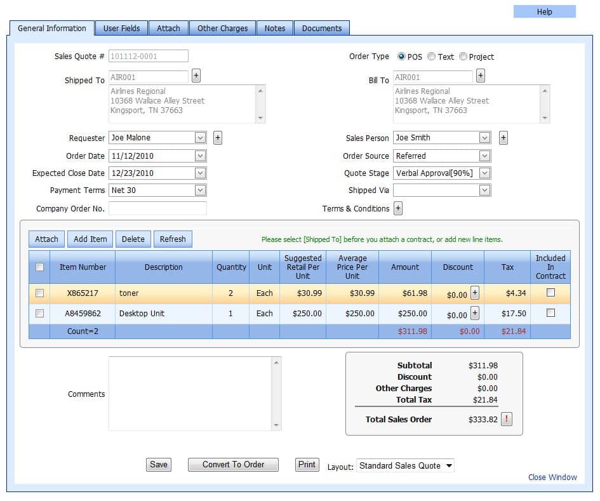600x501 pixels.
Task: Open discount plus icon for toner row
Action: pos(475,293)
